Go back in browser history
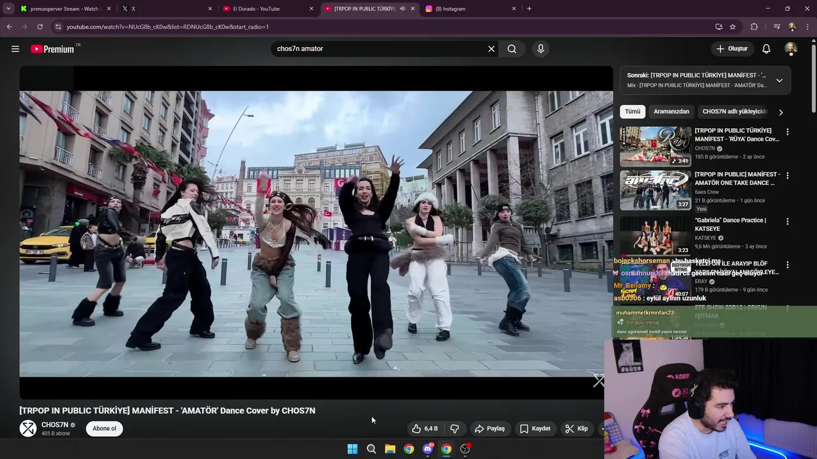 coord(9,27)
